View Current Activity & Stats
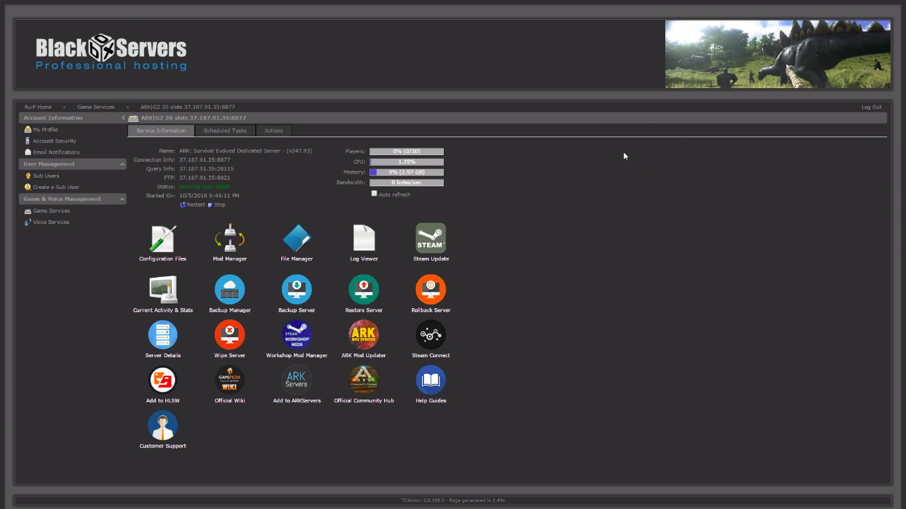 pos(162,290)
